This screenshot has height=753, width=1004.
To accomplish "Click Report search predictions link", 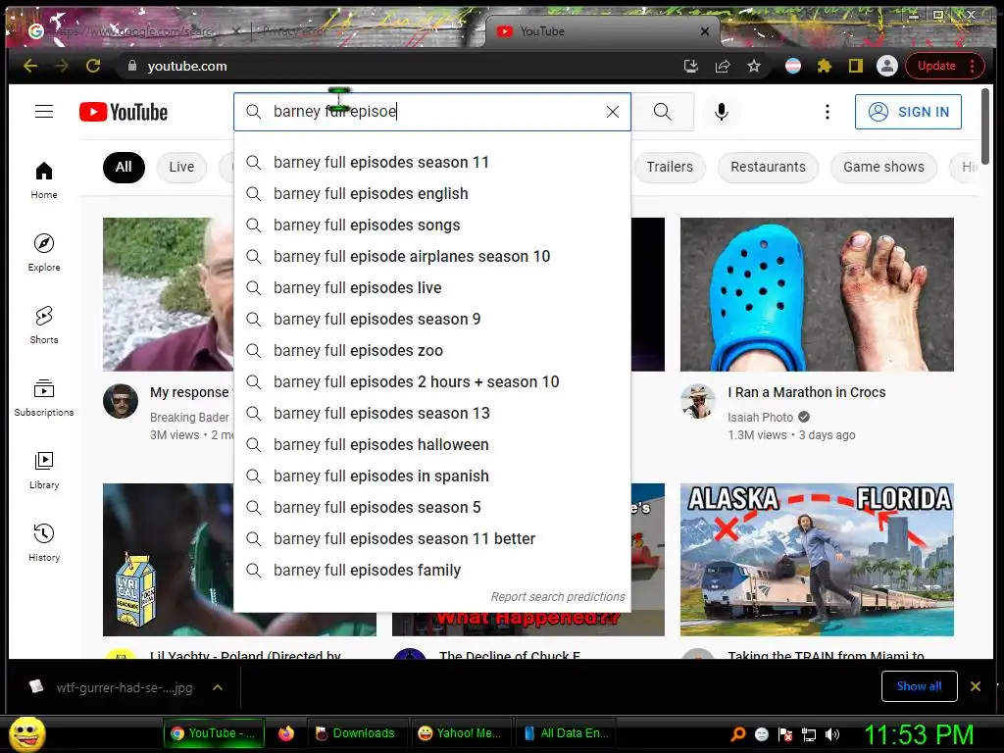I will pos(558,597).
